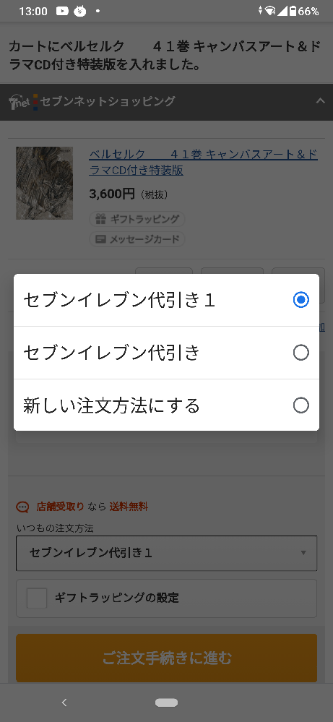Tap the message card icon

100,239
